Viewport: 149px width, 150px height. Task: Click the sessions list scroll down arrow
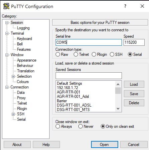pyautogui.click(x=118, y=109)
